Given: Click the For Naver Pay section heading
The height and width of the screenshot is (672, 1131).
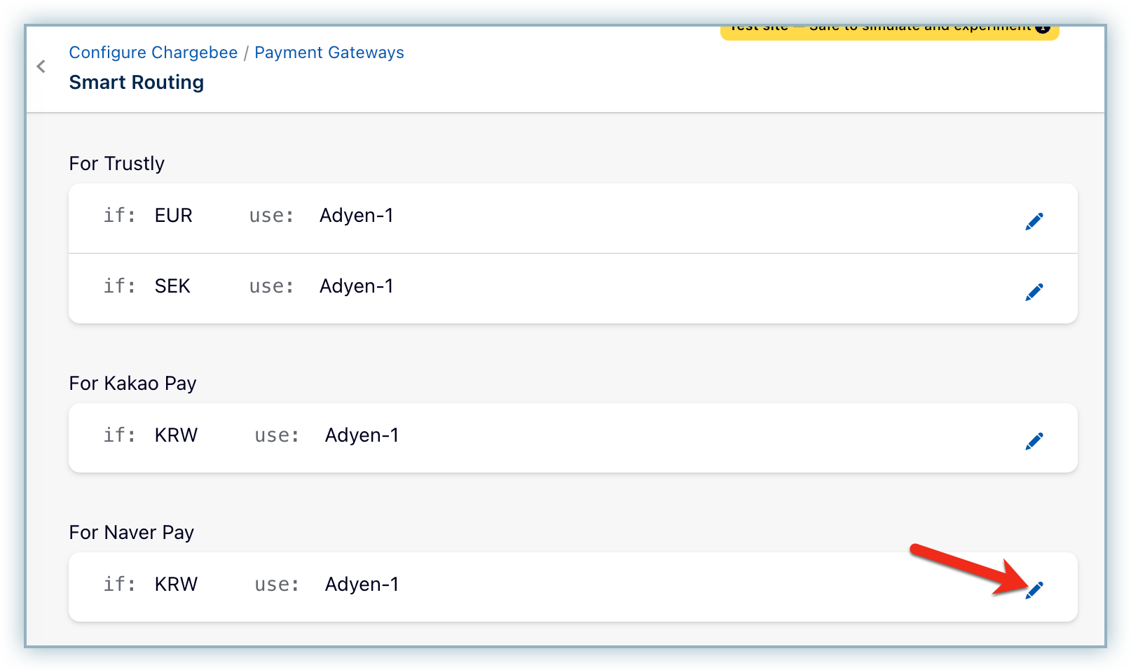Looking at the screenshot, I should [131, 532].
